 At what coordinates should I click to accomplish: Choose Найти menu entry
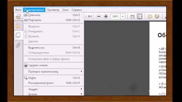tap(54, 78)
